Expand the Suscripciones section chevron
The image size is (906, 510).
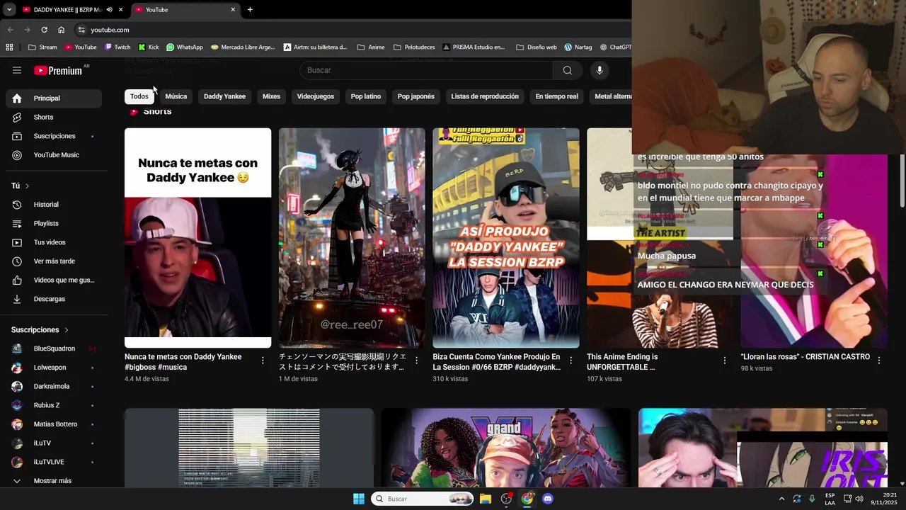coord(67,330)
